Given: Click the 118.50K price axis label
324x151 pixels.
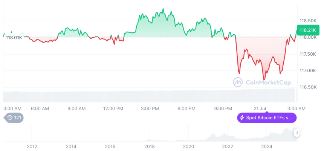Looking at the screenshot, I should [x=308, y=20].
